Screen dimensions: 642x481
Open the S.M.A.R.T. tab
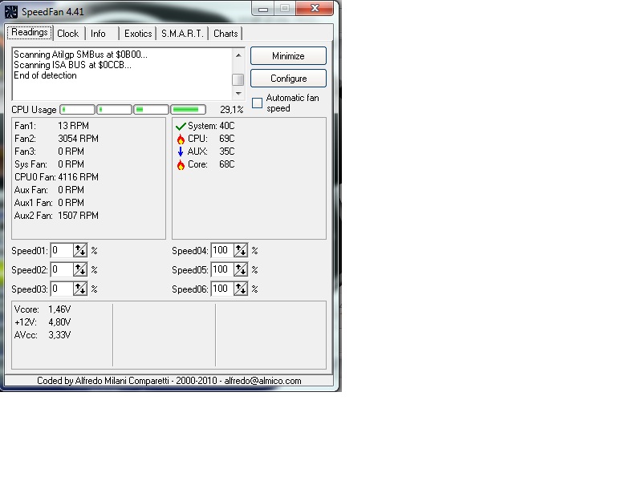coord(182,34)
